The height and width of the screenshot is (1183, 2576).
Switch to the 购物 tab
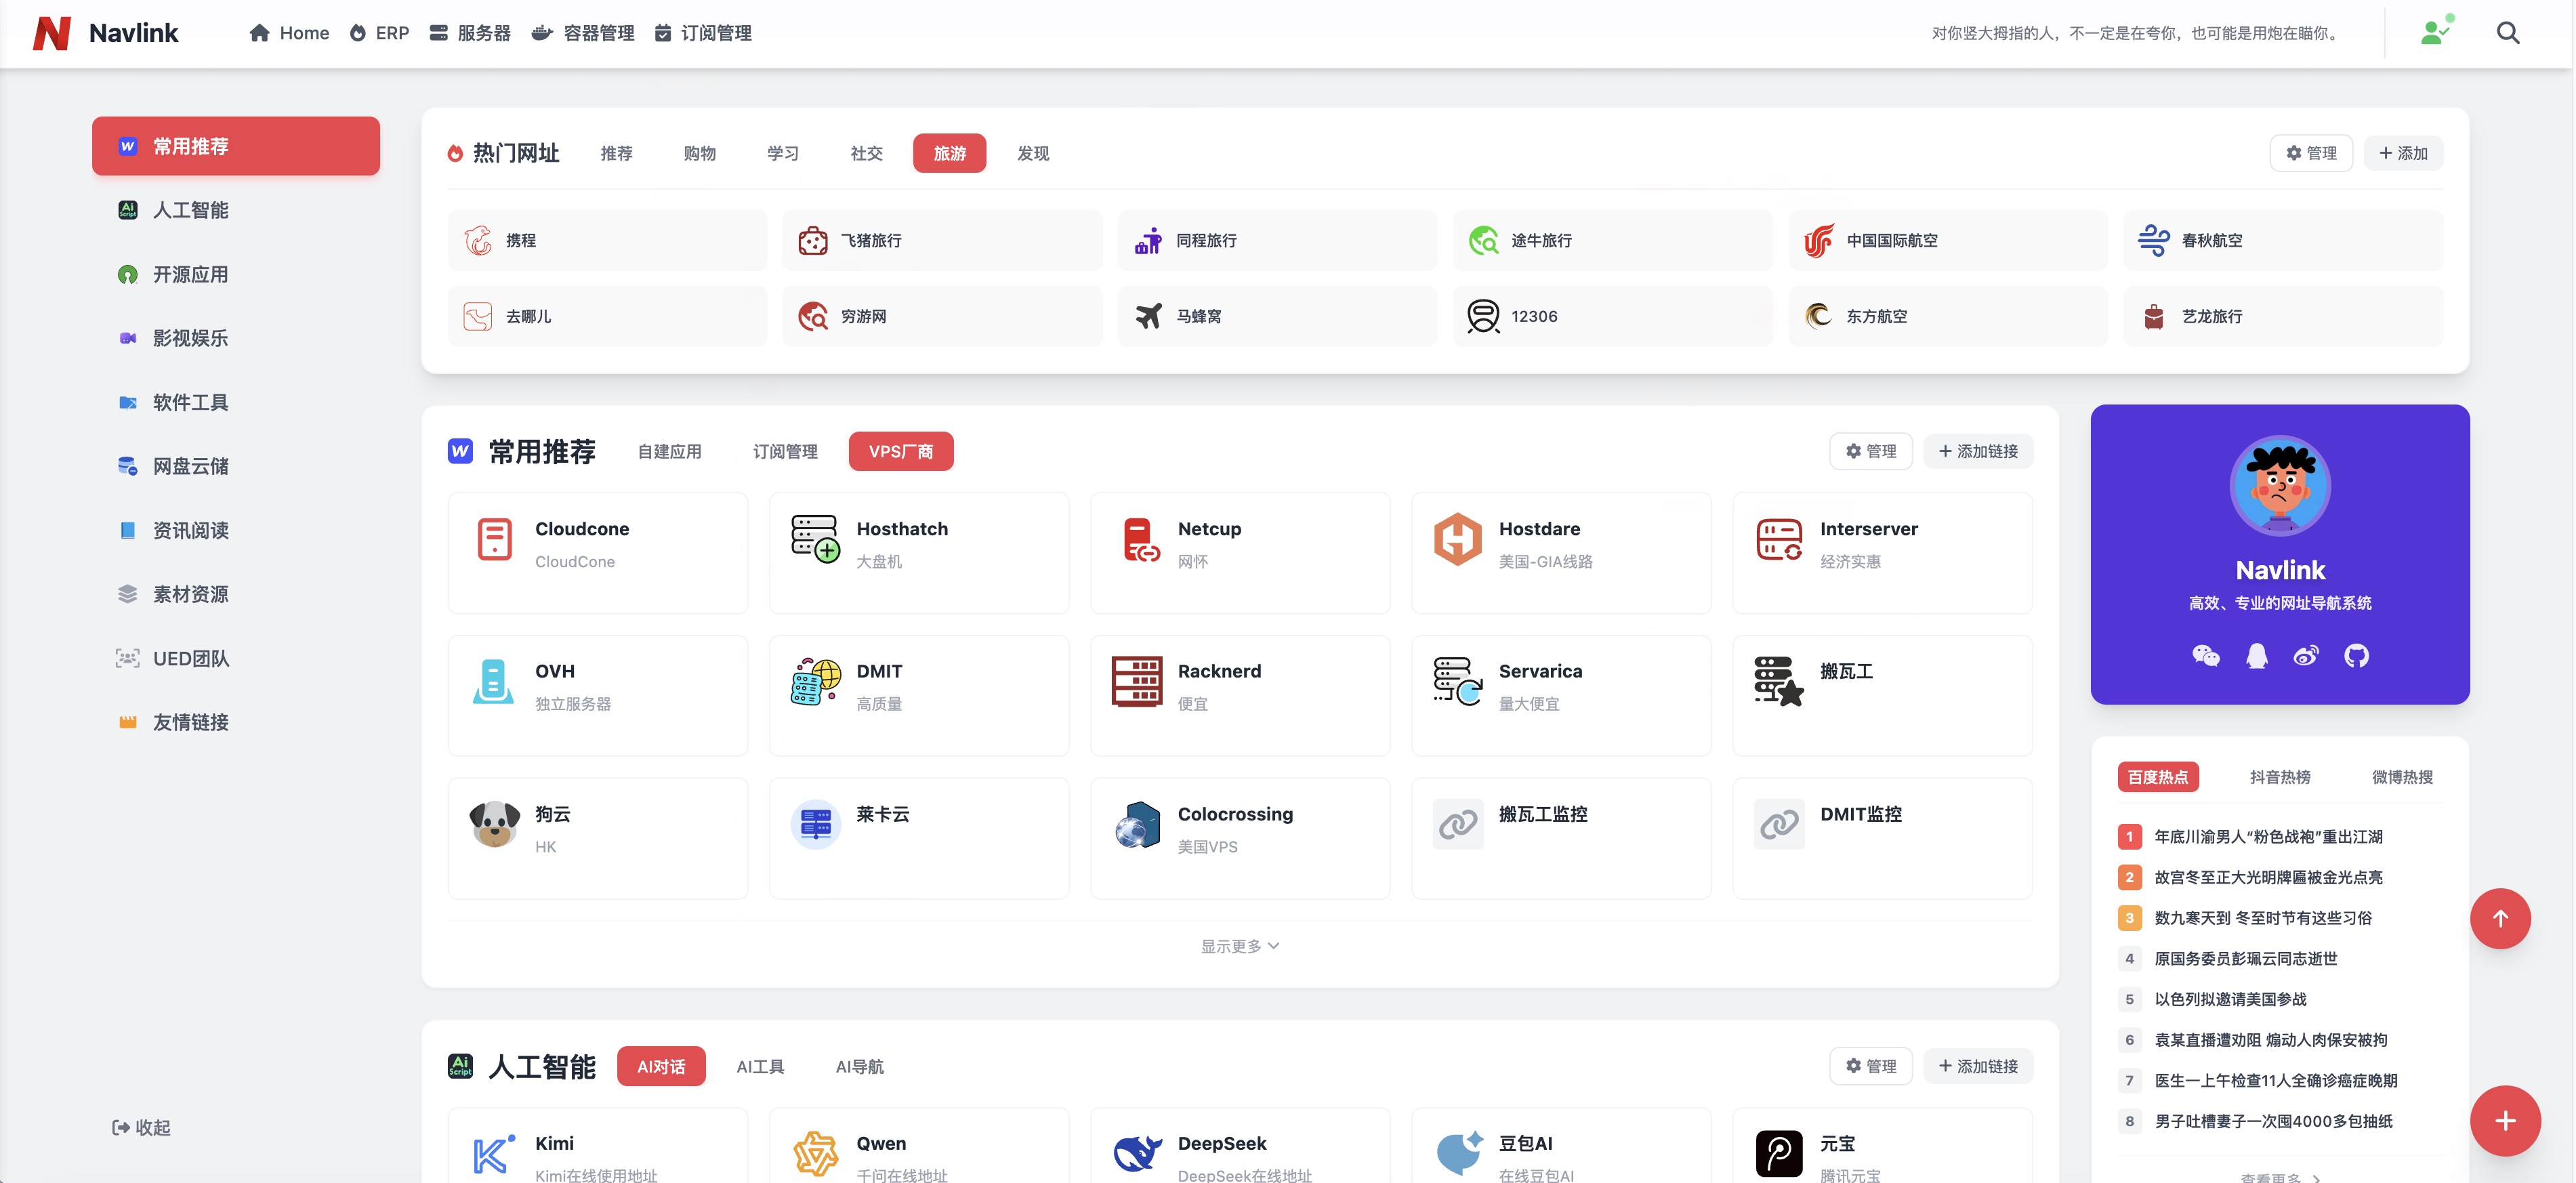(699, 153)
